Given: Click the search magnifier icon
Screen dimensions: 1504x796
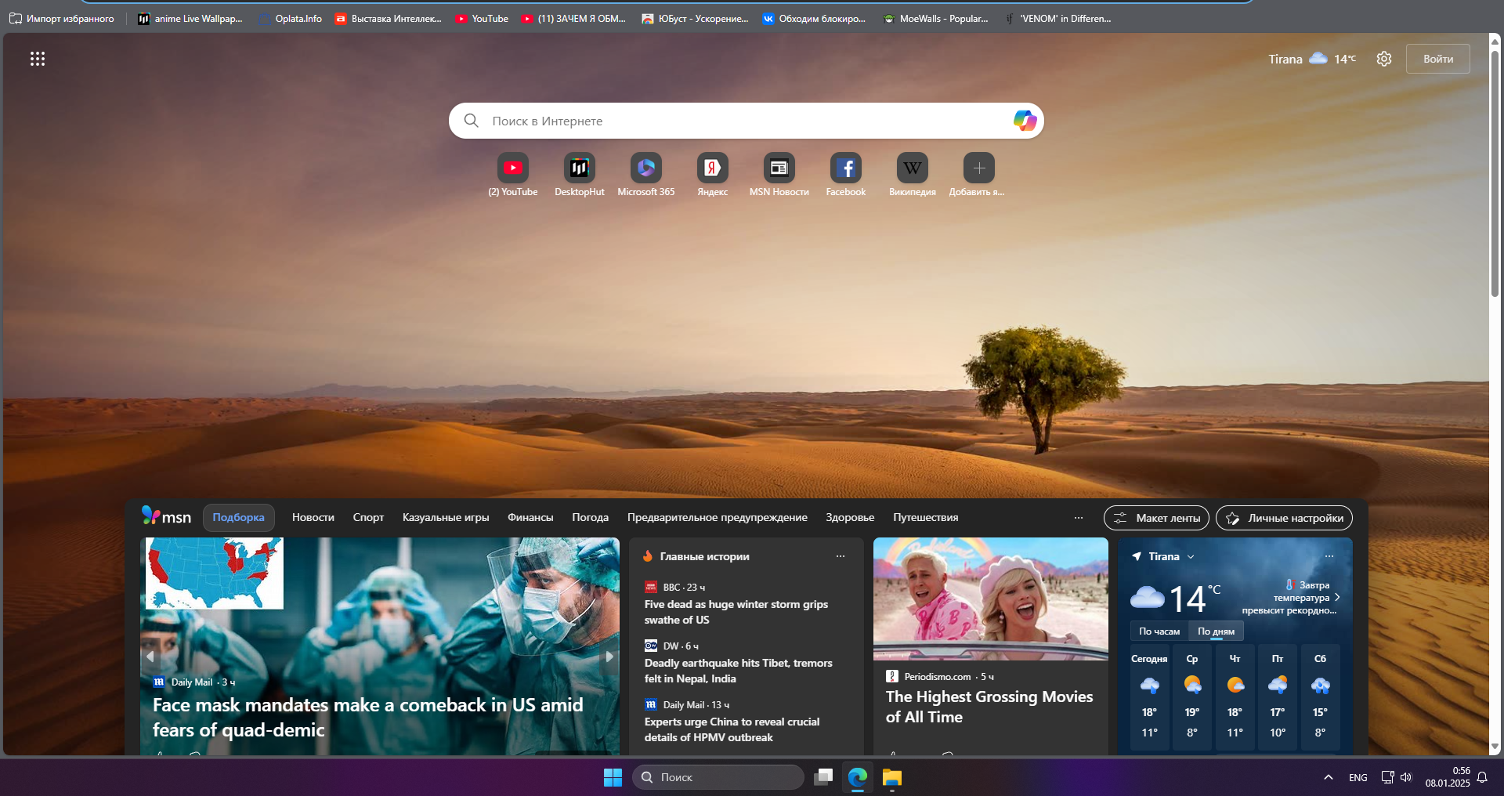Looking at the screenshot, I should [471, 121].
